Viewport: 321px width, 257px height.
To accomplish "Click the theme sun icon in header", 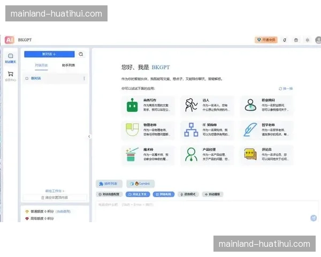I will 307,40.
